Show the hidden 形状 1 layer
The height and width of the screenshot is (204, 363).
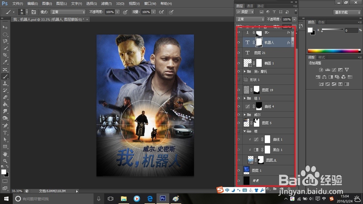click(239, 79)
